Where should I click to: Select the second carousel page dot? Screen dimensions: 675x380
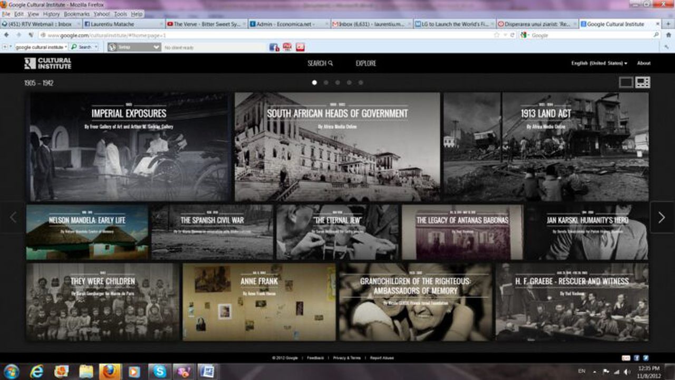tap(326, 82)
